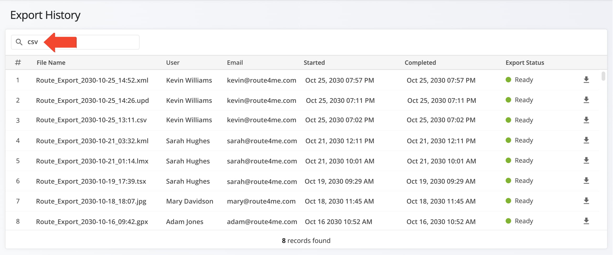Select the Mary Davidson row user name
Image resolution: width=613 pixels, height=255 pixels.
[189, 201]
